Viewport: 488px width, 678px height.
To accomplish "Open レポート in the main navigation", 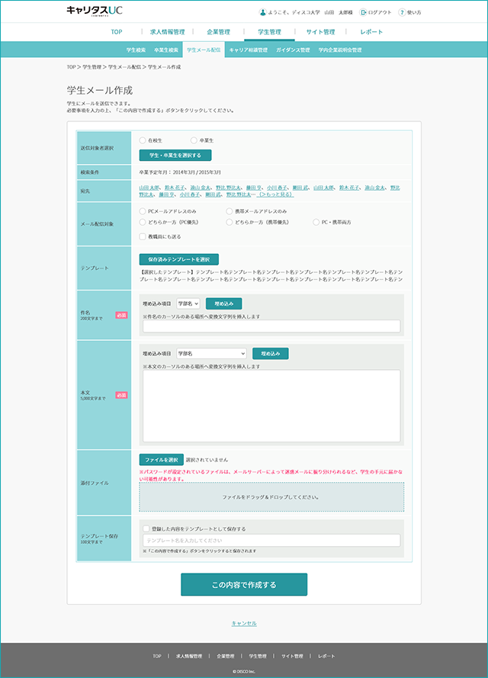I will (x=371, y=31).
